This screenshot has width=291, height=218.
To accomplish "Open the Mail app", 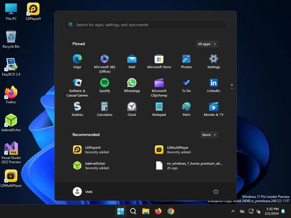I will click(x=132, y=62).
